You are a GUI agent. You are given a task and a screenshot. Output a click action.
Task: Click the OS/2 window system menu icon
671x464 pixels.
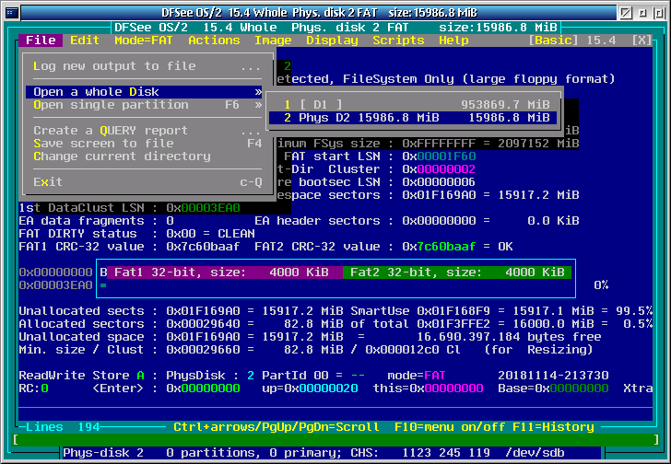point(12,13)
